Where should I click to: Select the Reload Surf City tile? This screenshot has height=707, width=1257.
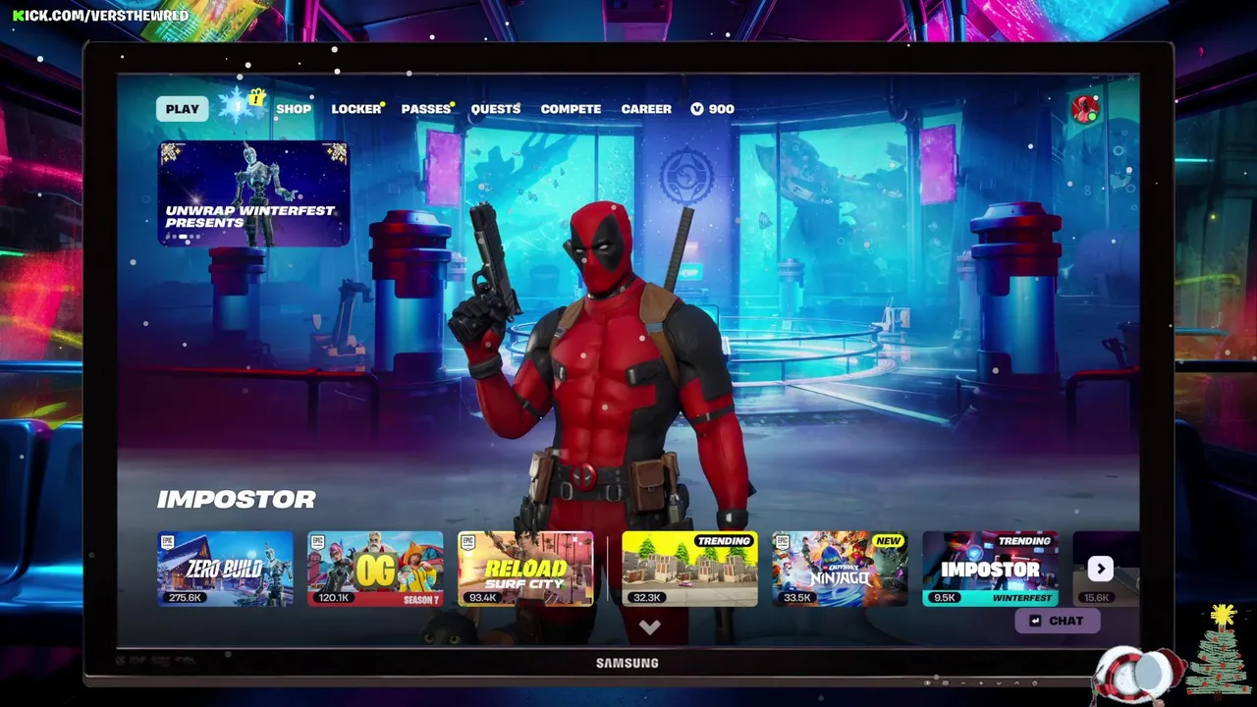[x=525, y=569]
